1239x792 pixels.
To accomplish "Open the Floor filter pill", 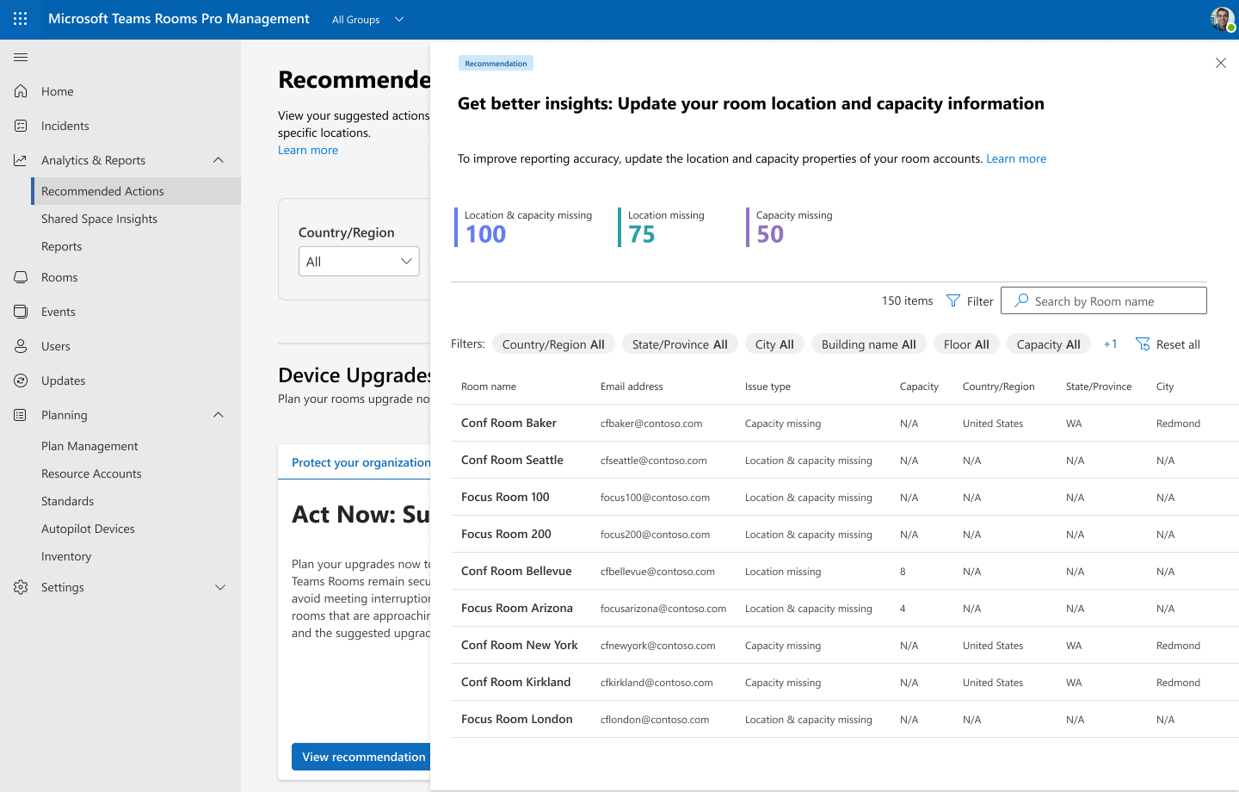I will pos(966,344).
